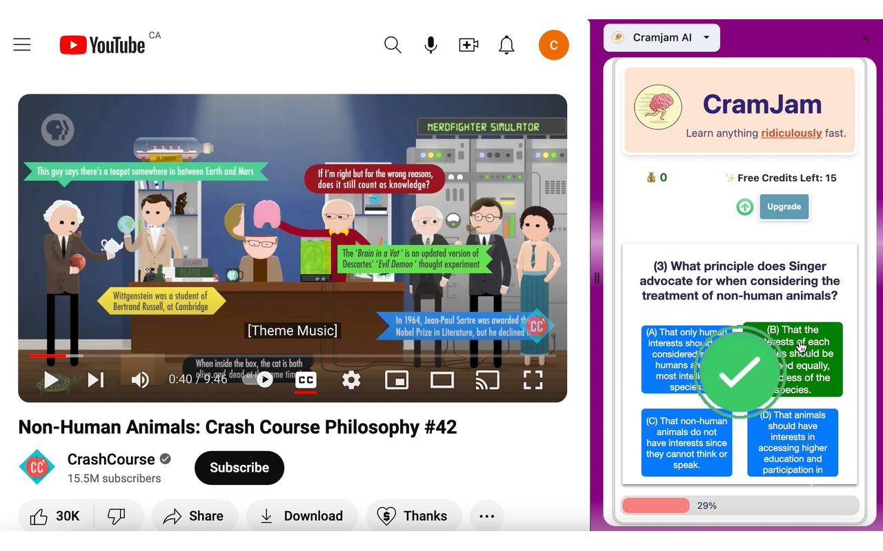883x551 pixels.
Task: Click the money bag coin count
Action: (657, 178)
